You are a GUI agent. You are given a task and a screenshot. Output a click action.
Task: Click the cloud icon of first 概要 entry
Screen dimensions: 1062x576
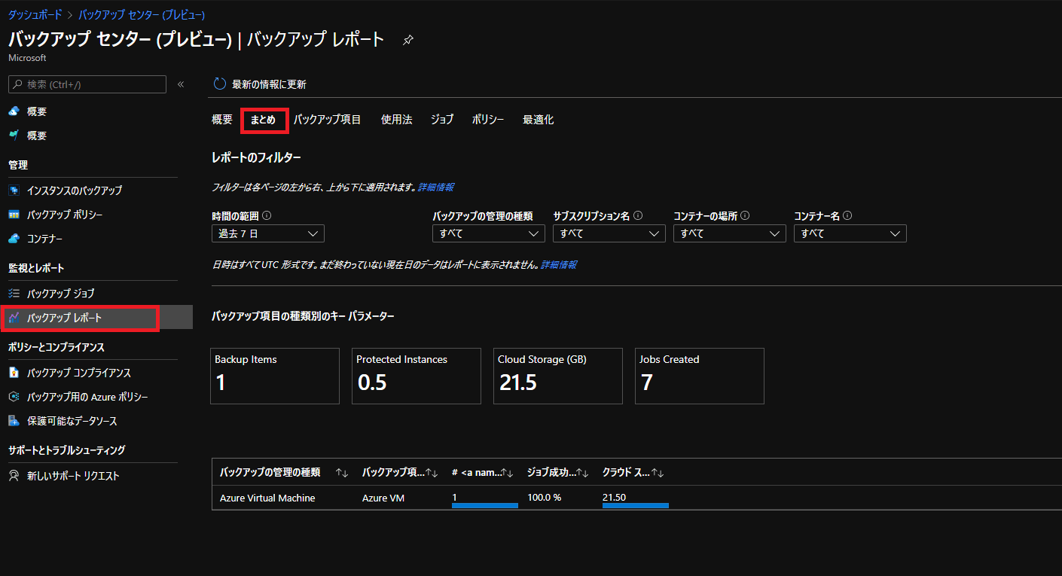(14, 111)
